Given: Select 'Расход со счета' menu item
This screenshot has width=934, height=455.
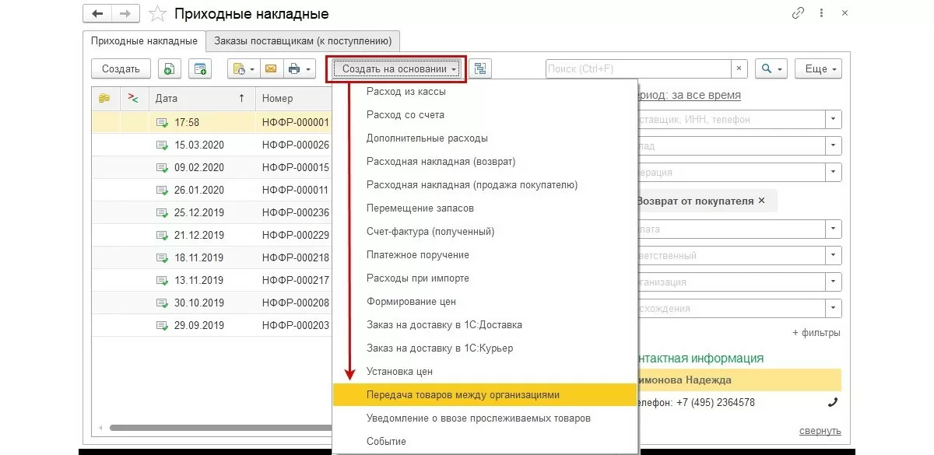Looking at the screenshot, I should pyautogui.click(x=485, y=115).
